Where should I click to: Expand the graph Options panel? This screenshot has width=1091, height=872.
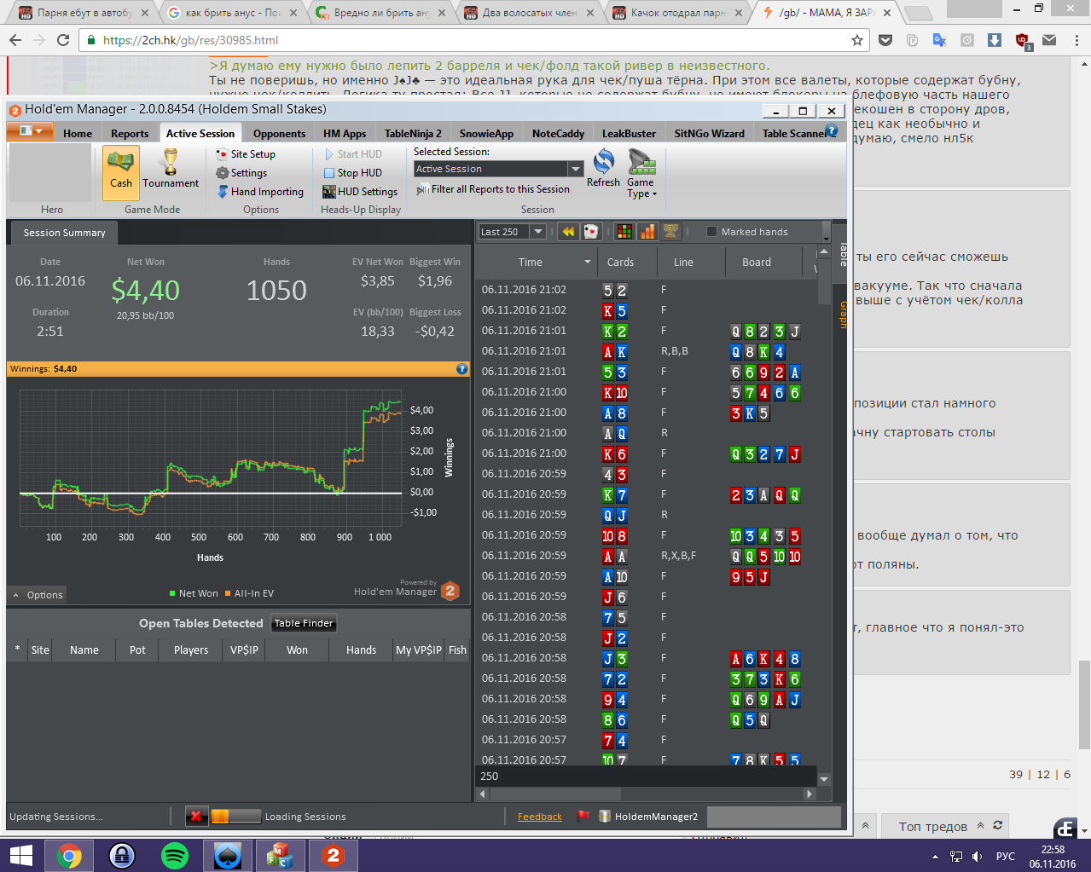[x=38, y=595]
